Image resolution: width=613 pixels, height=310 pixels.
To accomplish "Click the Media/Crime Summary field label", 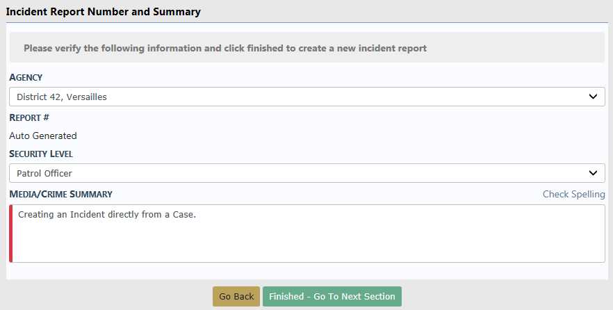I will coord(60,194).
